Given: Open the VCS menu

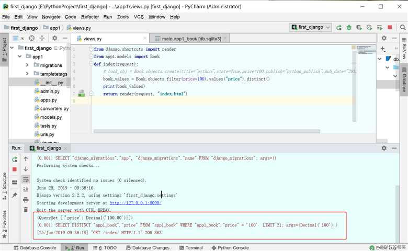Looking at the screenshot, I should click(139, 17).
